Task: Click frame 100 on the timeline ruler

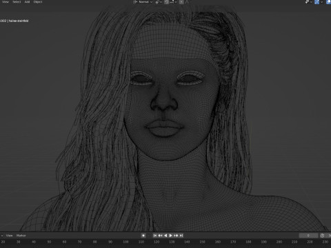Action: pyautogui.click(x=126, y=242)
